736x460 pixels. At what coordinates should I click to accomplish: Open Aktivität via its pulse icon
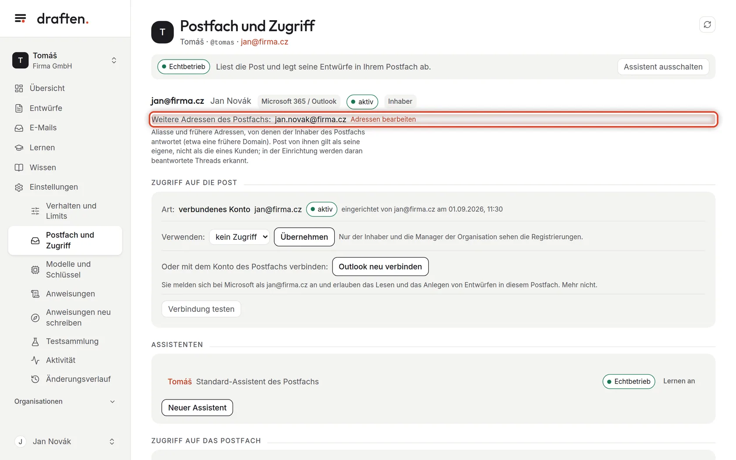pyautogui.click(x=35, y=360)
